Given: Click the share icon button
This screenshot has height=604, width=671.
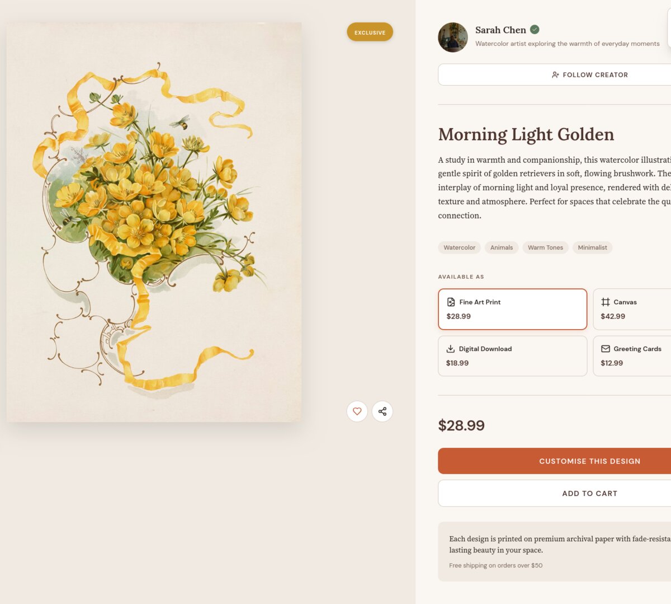Looking at the screenshot, I should coord(382,411).
